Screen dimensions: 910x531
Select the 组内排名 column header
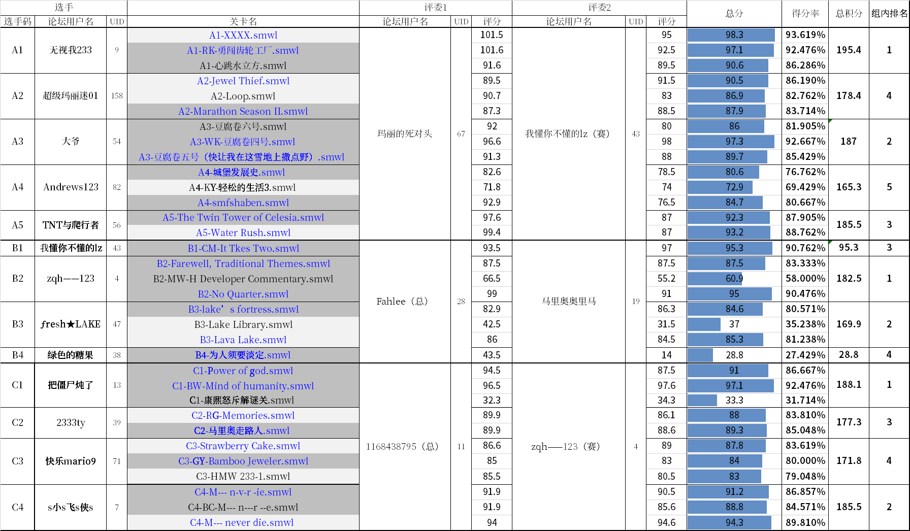(x=889, y=14)
